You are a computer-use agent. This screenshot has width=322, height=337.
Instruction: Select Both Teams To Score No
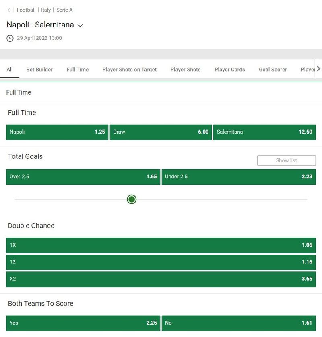pos(239,323)
